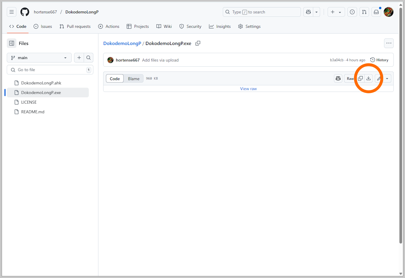This screenshot has height=278, width=405.
Task: Open hortense667 owner link in breadcrumb header
Action: [x=46, y=12]
